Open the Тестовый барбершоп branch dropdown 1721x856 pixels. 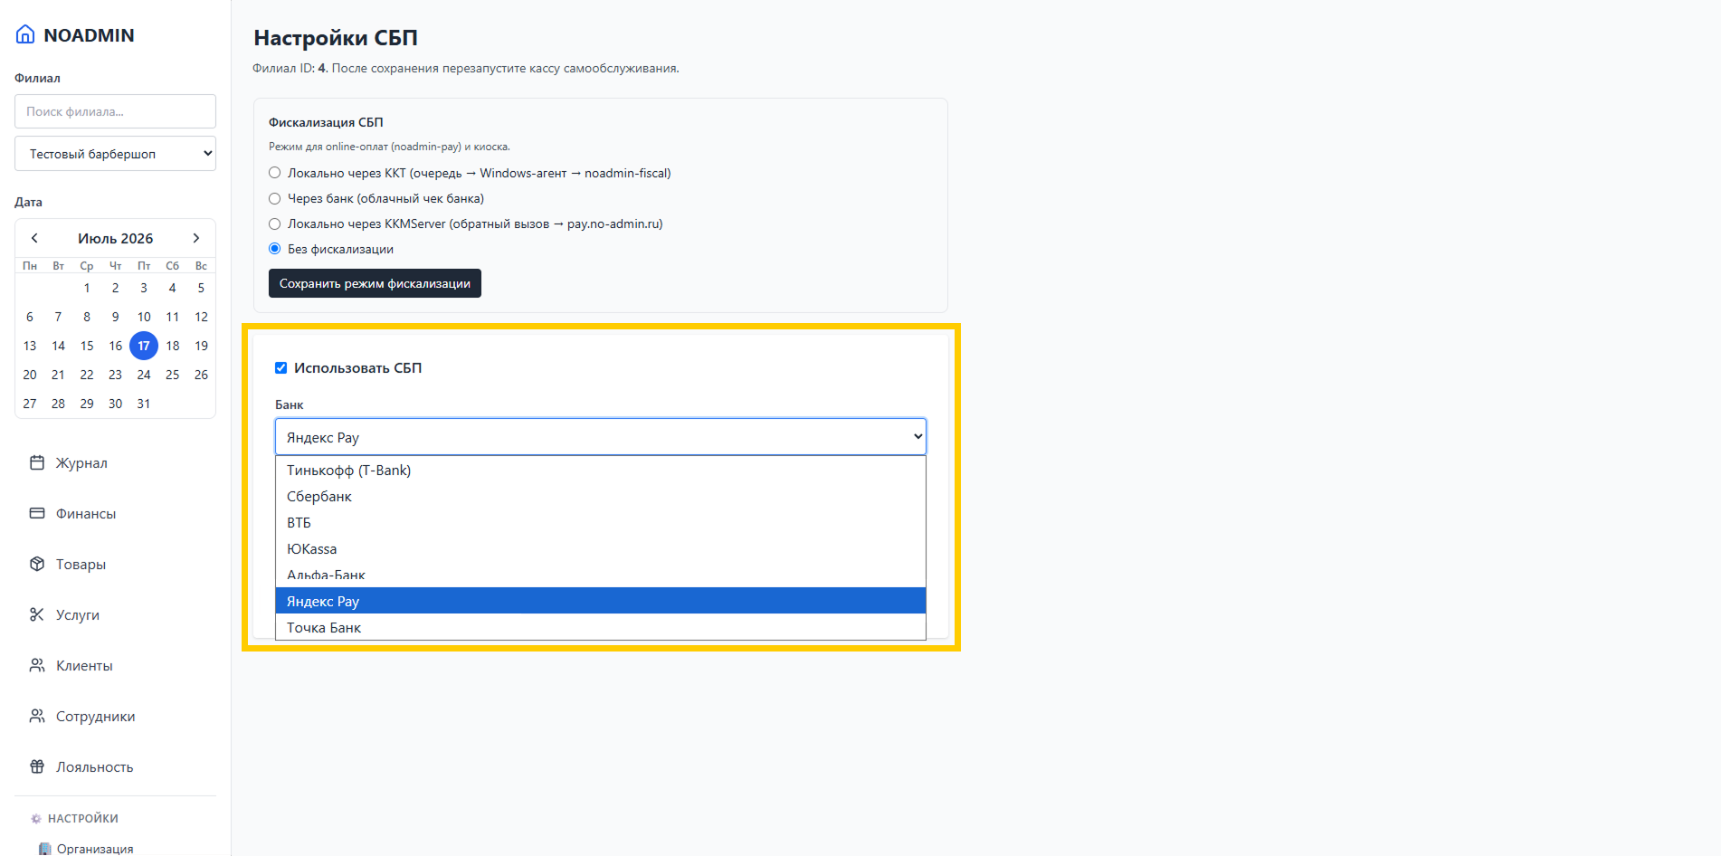[115, 154]
